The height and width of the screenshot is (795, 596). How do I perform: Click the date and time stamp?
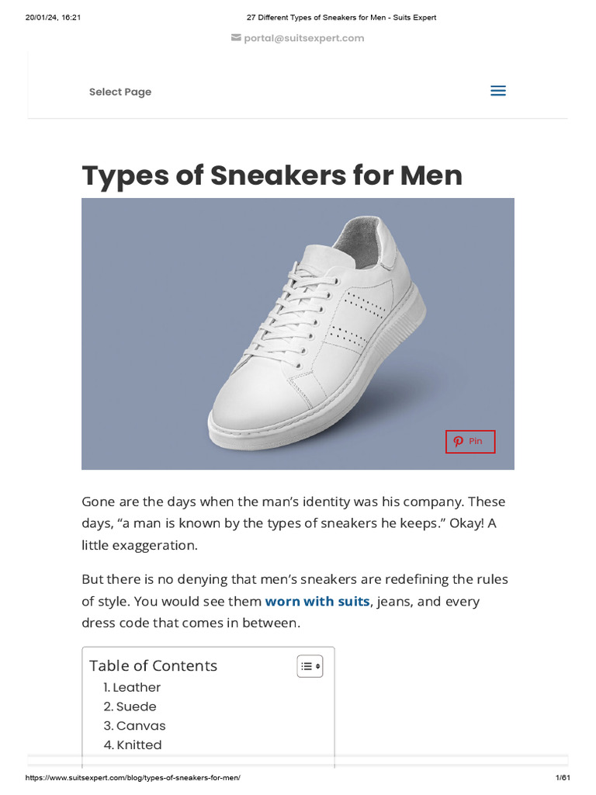click(53, 17)
